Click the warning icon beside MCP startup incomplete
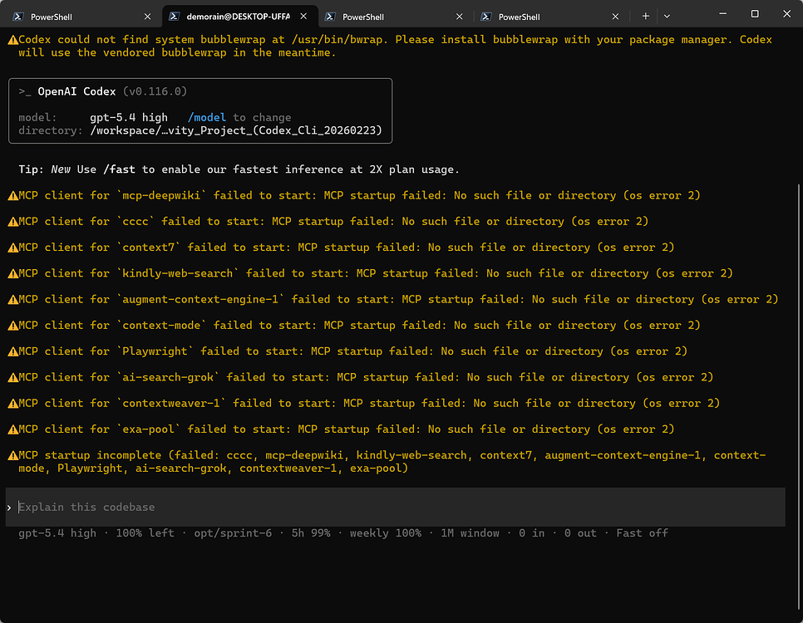 [12, 455]
